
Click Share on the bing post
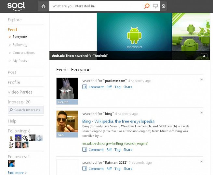pos(128,150)
